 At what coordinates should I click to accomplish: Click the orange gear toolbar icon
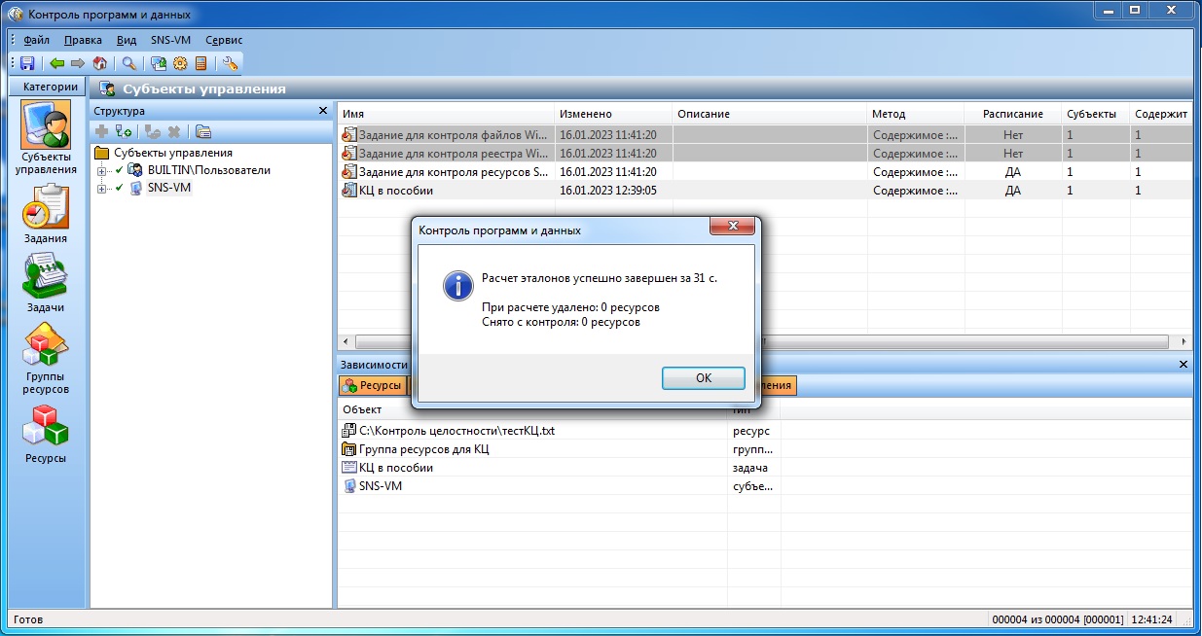coord(180,63)
